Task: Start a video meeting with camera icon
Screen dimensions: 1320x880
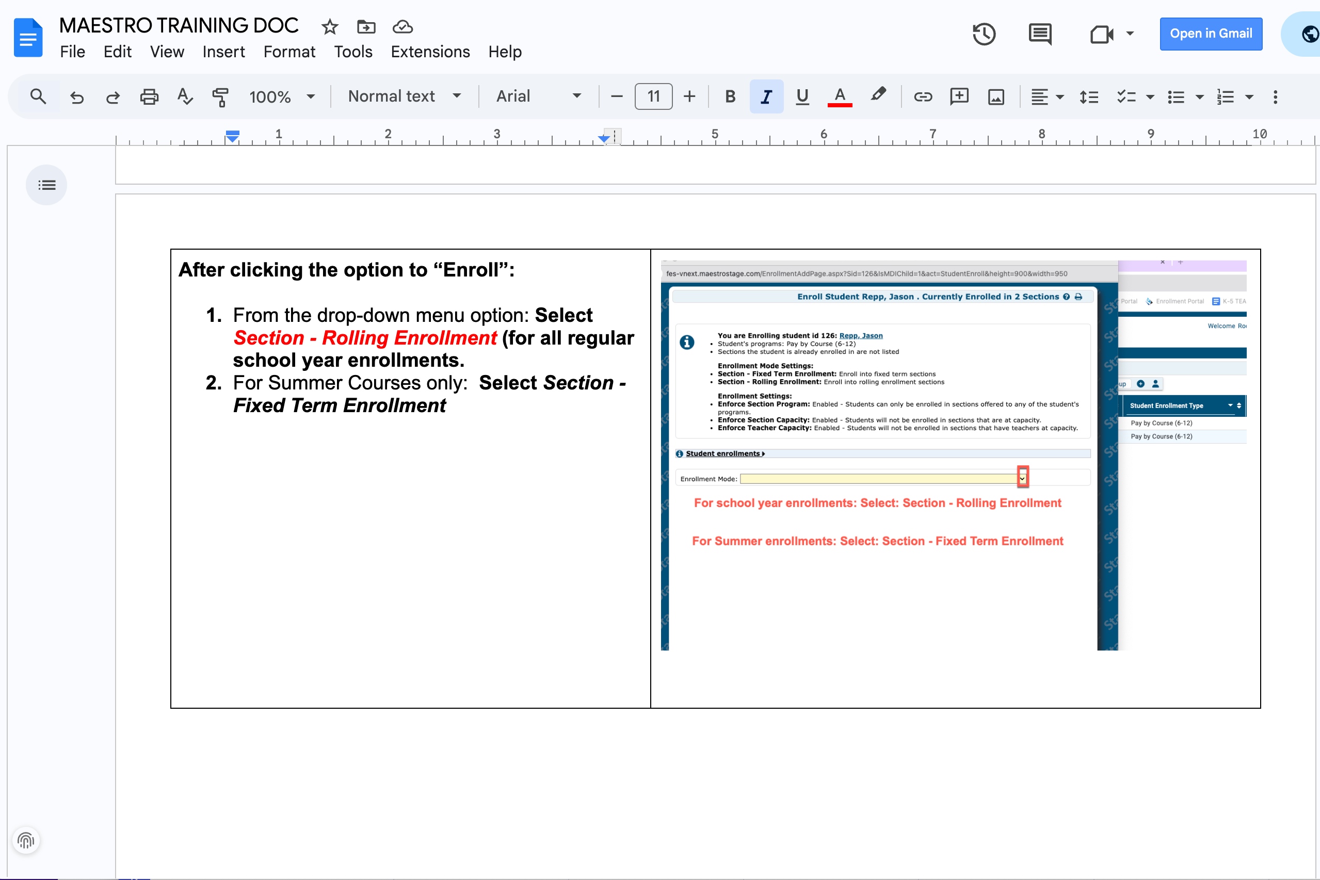Action: click(x=1101, y=34)
